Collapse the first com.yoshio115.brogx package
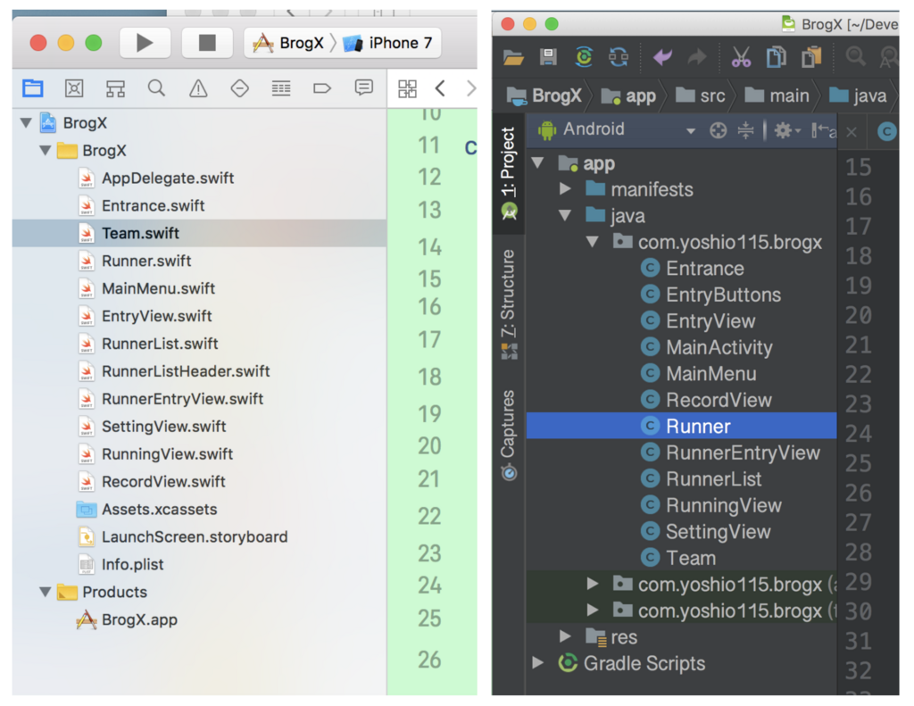 click(593, 241)
